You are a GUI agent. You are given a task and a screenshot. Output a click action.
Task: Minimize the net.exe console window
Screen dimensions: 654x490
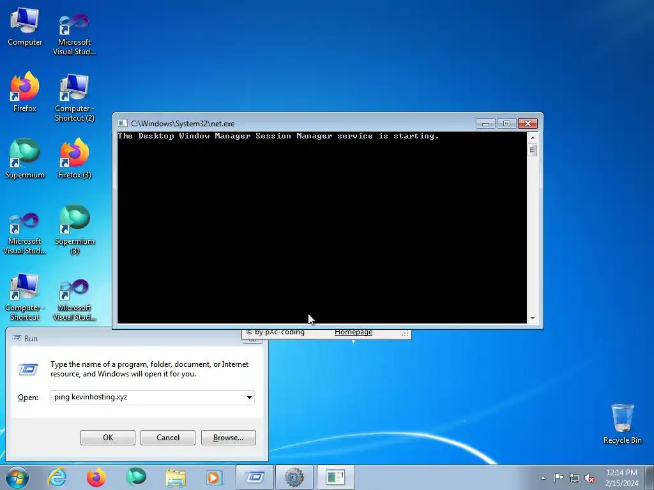(x=485, y=124)
